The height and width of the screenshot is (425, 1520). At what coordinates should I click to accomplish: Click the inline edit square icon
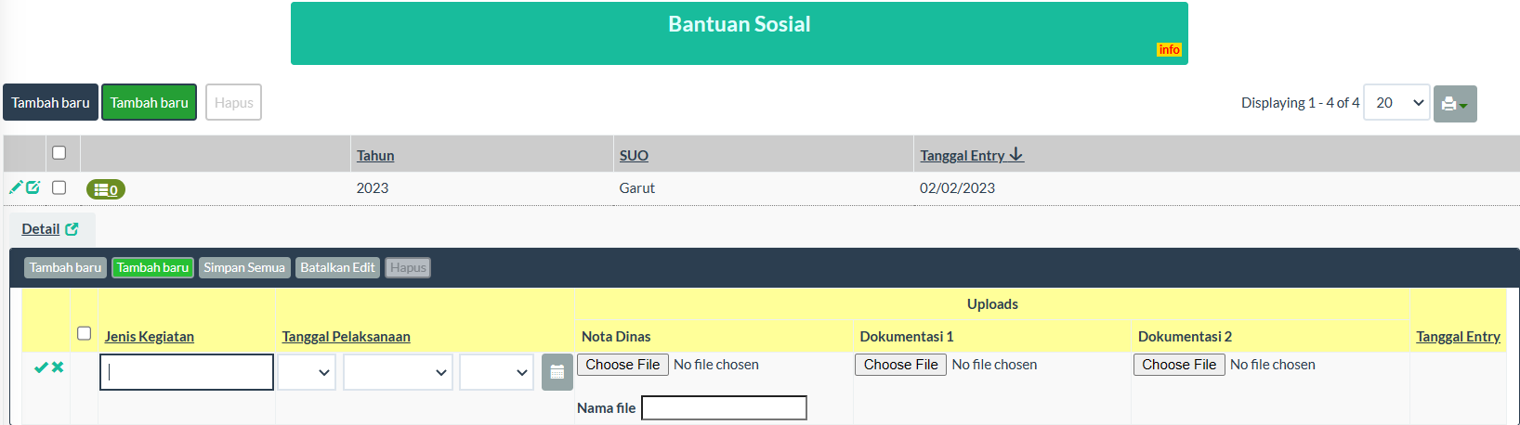click(33, 187)
